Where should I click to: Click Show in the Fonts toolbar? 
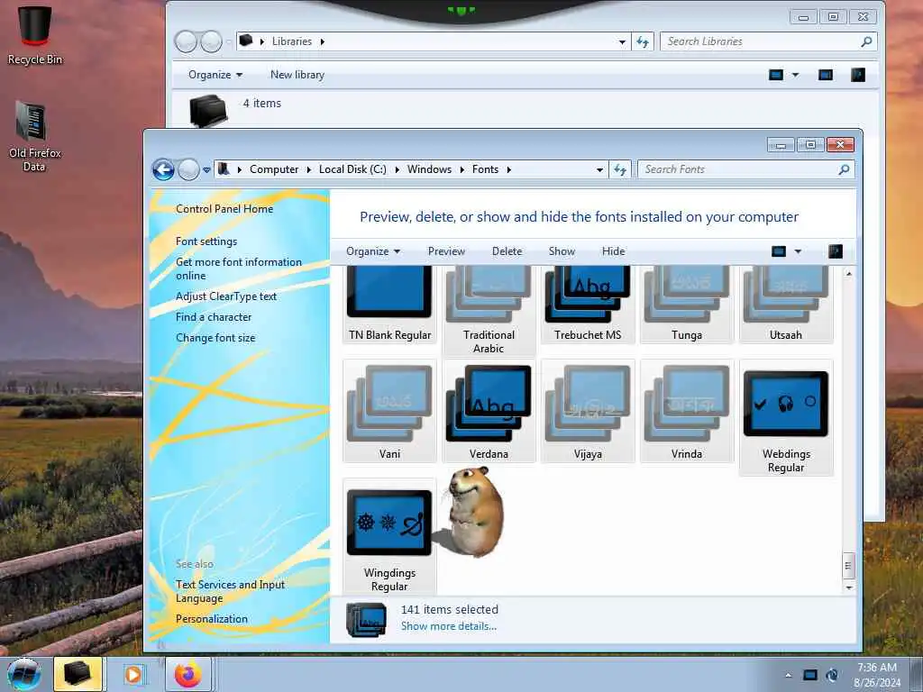click(562, 251)
